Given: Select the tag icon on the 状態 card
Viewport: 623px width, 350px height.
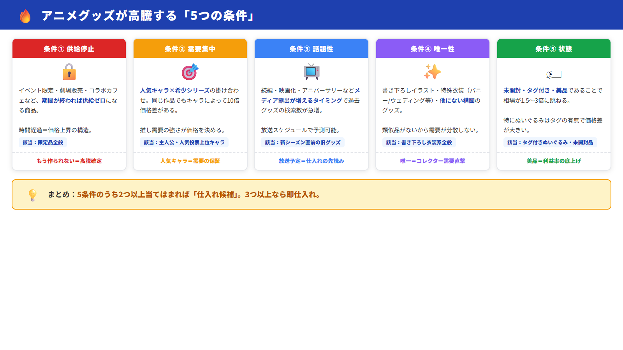Looking at the screenshot, I should (553, 74).
